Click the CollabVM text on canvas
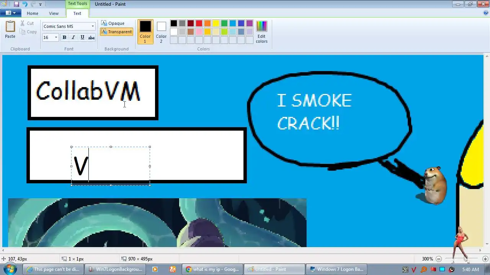This screenshot has height=275, width=490. click(88, 92)
